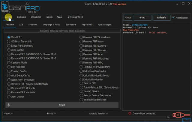Click the Start button

tap(62, 105)
